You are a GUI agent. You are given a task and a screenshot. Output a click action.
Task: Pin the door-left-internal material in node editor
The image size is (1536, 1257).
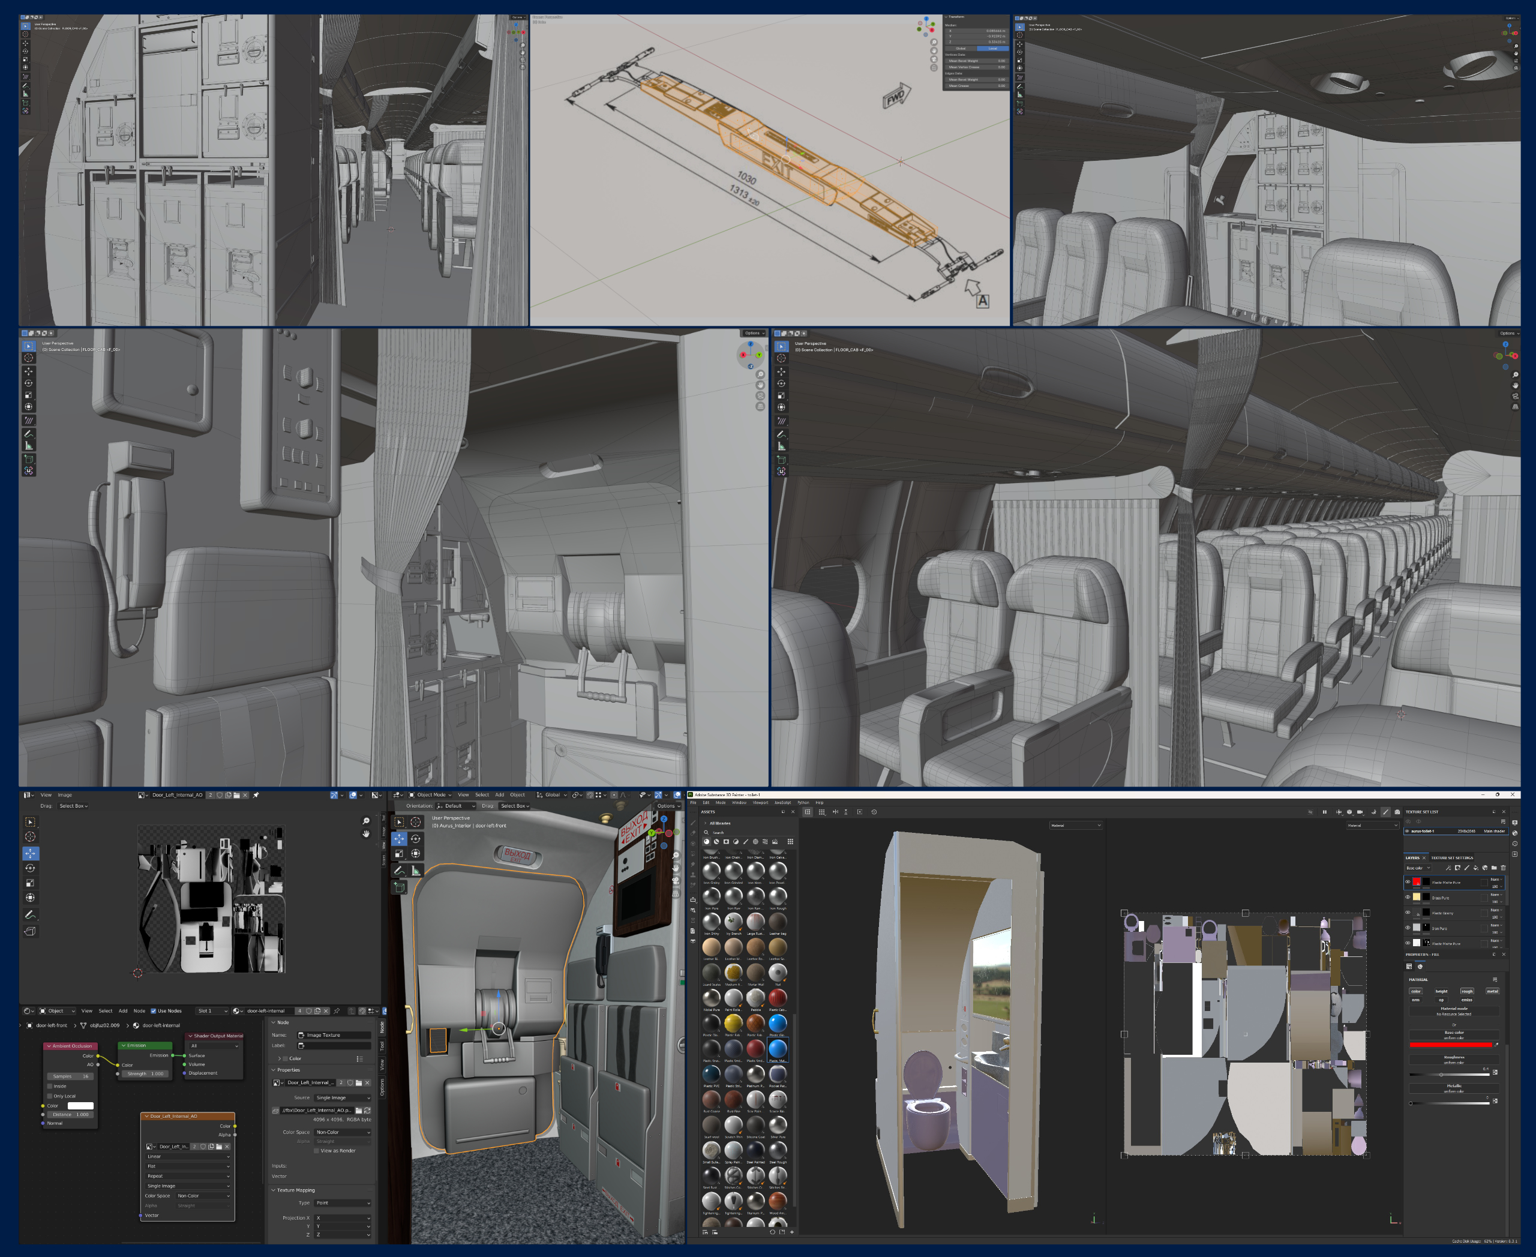pyautogui.click(x=336, y=1011)
